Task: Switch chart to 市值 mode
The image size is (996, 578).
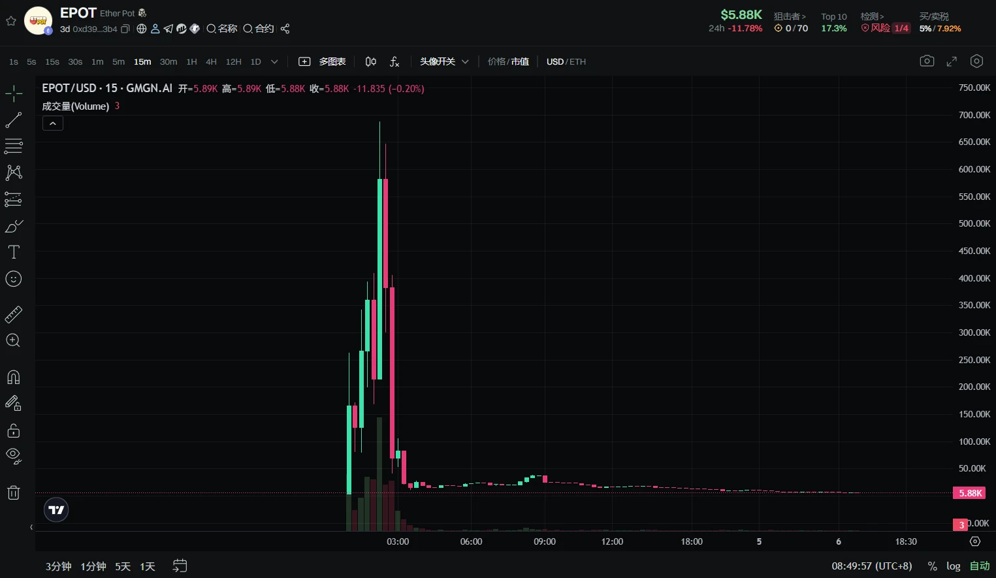Action: click(x=520, y=61)
